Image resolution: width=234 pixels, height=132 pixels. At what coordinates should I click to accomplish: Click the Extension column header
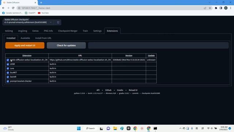[x=27, y=55]
